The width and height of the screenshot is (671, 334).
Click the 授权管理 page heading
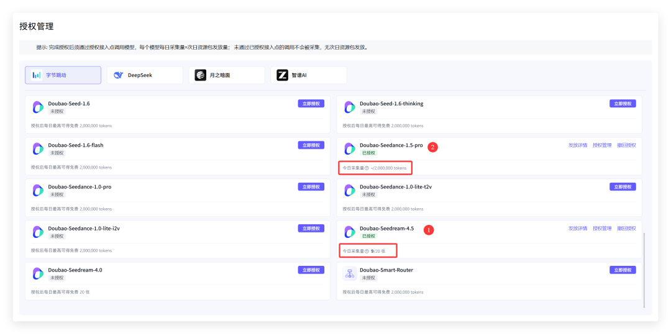[x=37, y=27]
